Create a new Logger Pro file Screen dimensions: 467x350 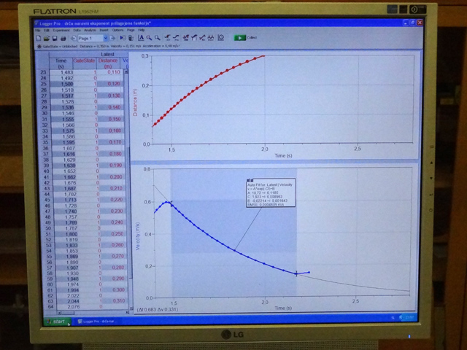pyautogui.click(x=39, y=38)
